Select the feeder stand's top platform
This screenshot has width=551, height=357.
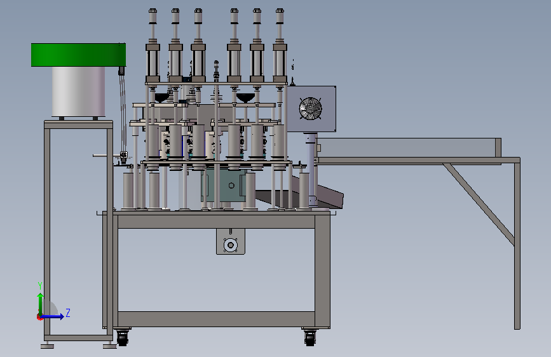click(x=78, y=125)
